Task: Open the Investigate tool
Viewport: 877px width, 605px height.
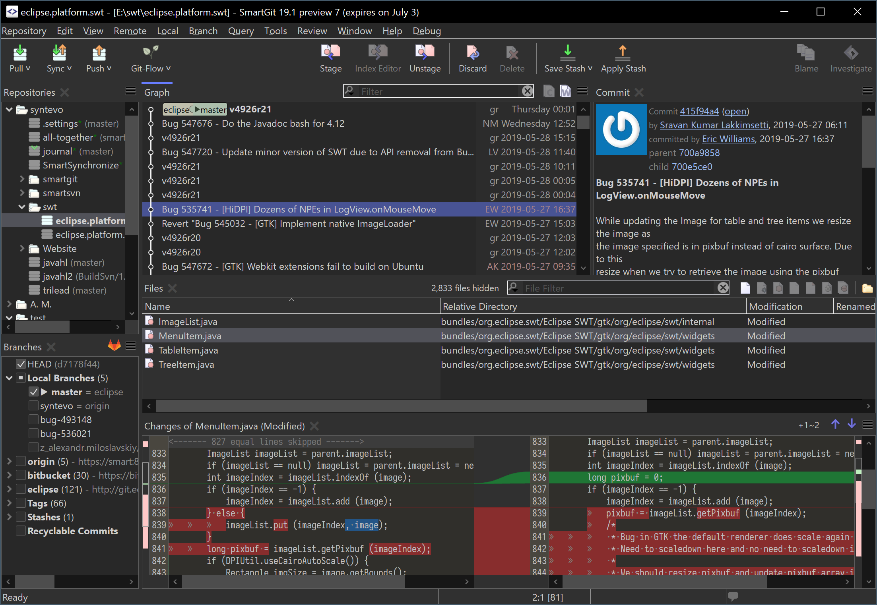Action: click(850, 58)
